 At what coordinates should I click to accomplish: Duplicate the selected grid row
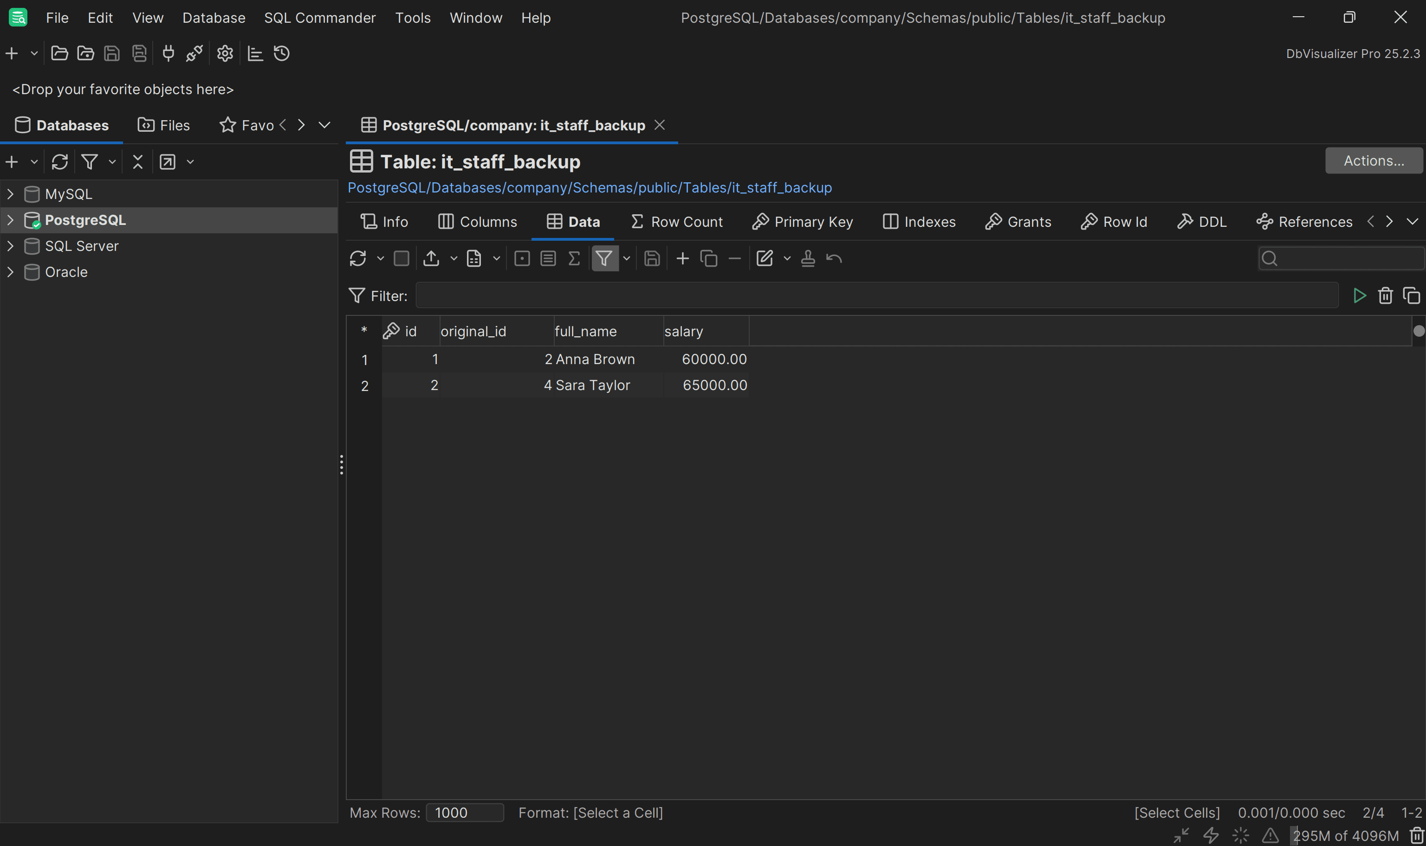(709, 259)
